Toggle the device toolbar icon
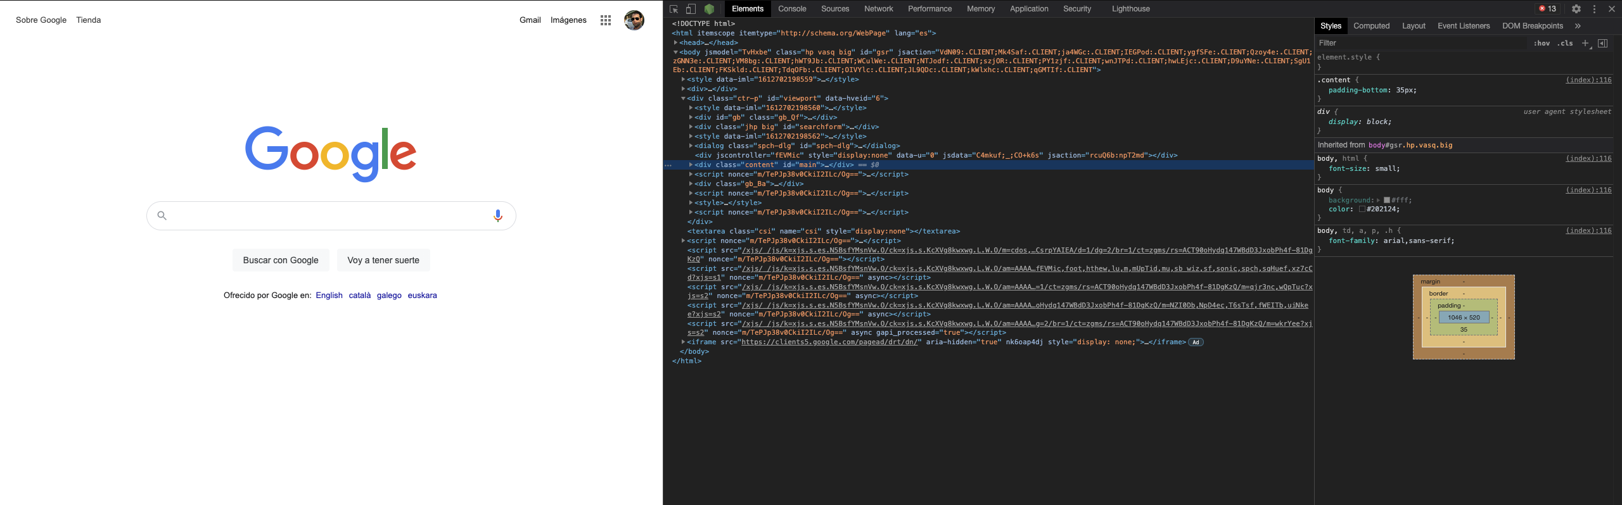Image resolution: width=1622 pixels, height=505 pixels. pos(691,9)
